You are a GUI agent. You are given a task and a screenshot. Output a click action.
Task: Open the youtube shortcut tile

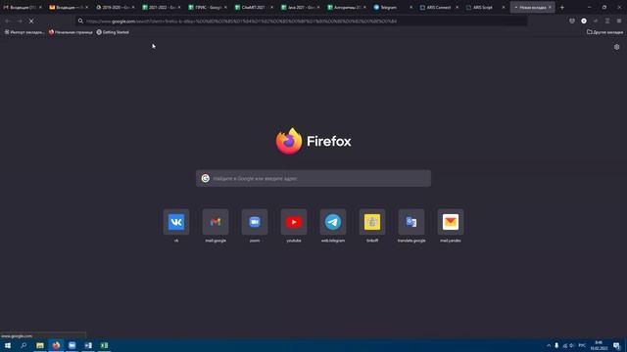pyautogui.click(x=294, y=222)
